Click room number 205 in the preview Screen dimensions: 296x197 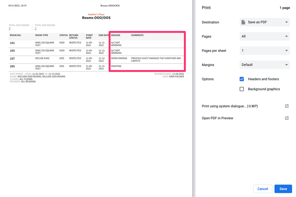[12, 66]
